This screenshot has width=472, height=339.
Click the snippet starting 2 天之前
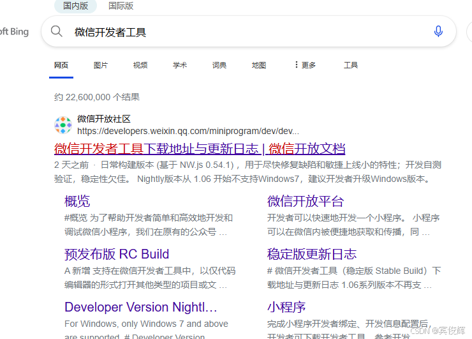coord(247,172)
